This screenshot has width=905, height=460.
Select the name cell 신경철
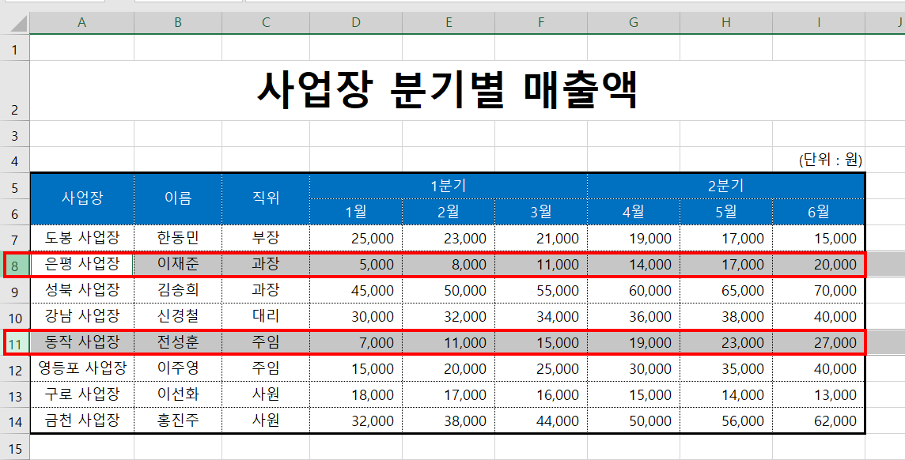pos(178,316)
